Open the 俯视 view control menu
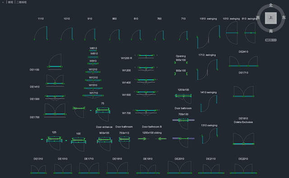The width and height of the screenshot is (289, 178). 10,2
